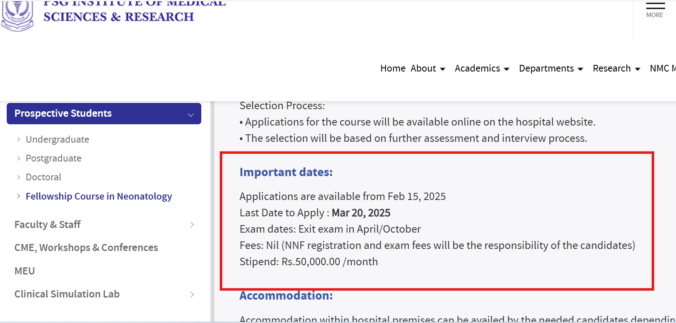Click the chevron beside Postgraduate
The image size is (676, 323).
[19, 158]
